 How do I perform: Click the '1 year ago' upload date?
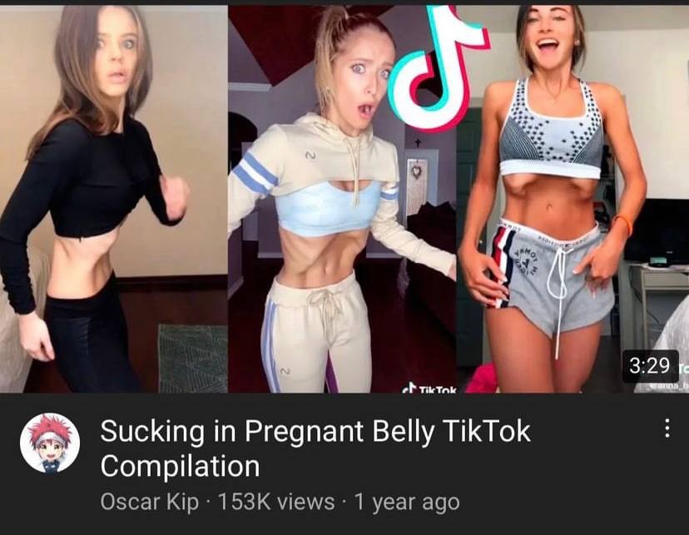406,502
